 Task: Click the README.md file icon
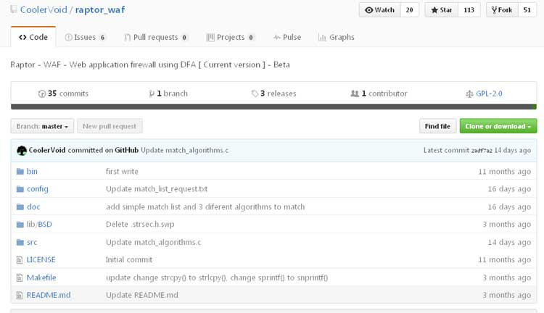pos(20,295)
